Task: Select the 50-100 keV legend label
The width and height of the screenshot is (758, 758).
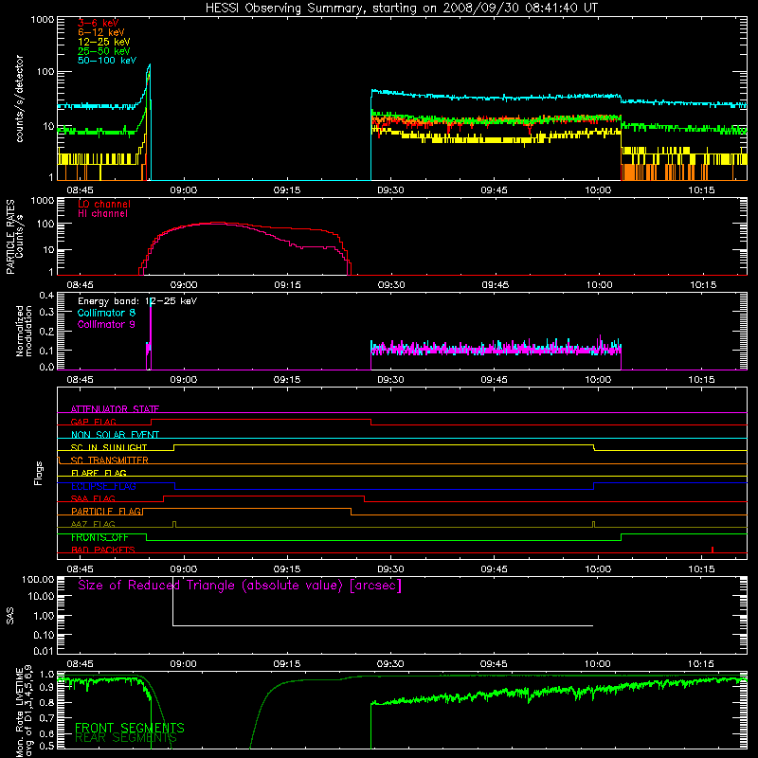Action: (107, 61)
